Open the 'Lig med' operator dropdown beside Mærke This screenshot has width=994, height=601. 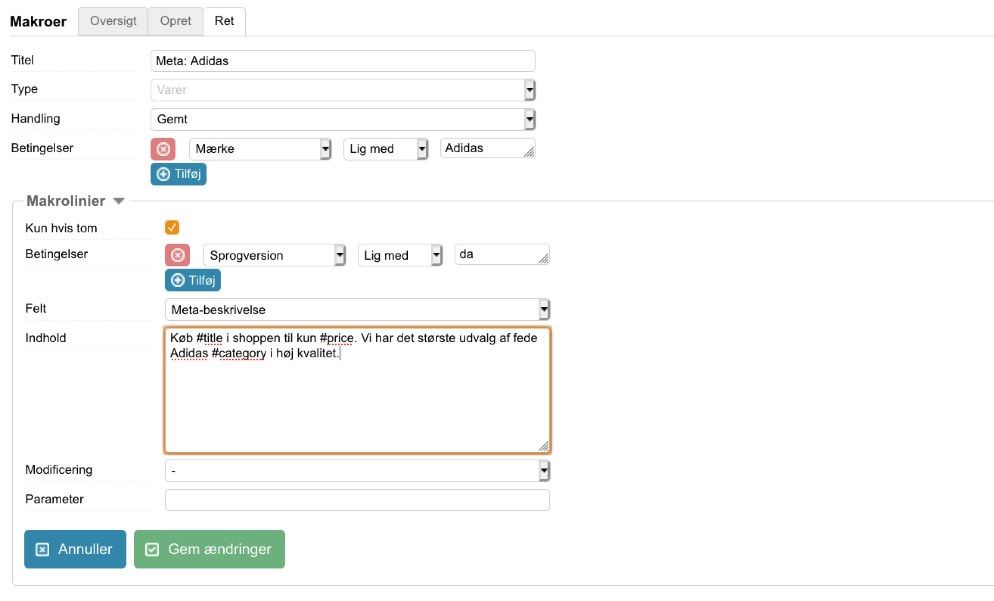pyautogui.click(x=386, y=149)
